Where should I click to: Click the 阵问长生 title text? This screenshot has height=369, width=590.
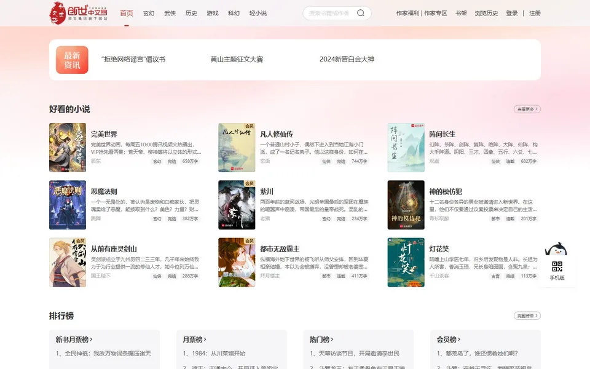[442, 135]
